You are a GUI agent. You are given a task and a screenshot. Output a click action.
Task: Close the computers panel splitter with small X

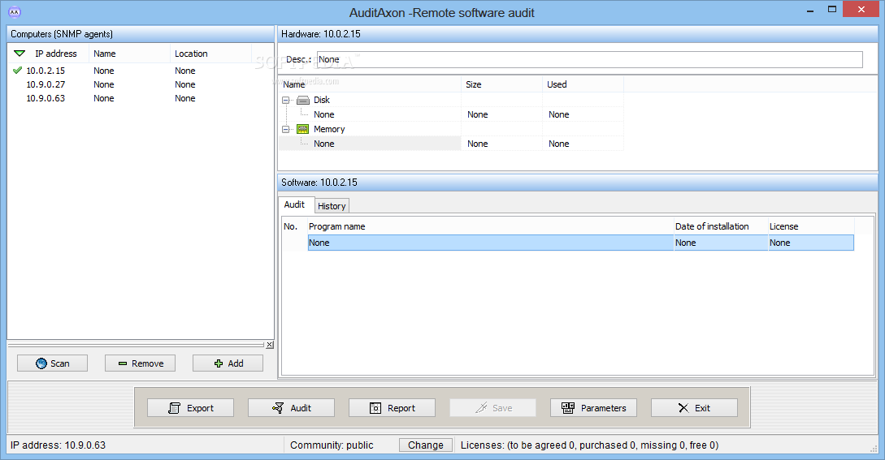coord(270,345)
